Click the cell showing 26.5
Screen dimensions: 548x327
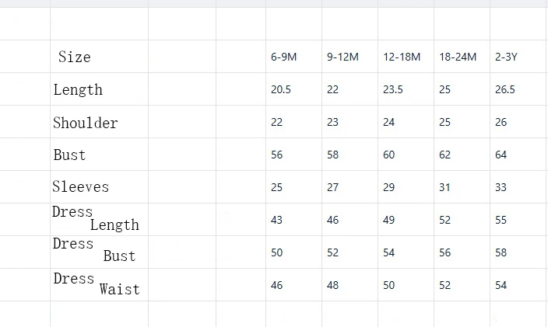point(505,90)
